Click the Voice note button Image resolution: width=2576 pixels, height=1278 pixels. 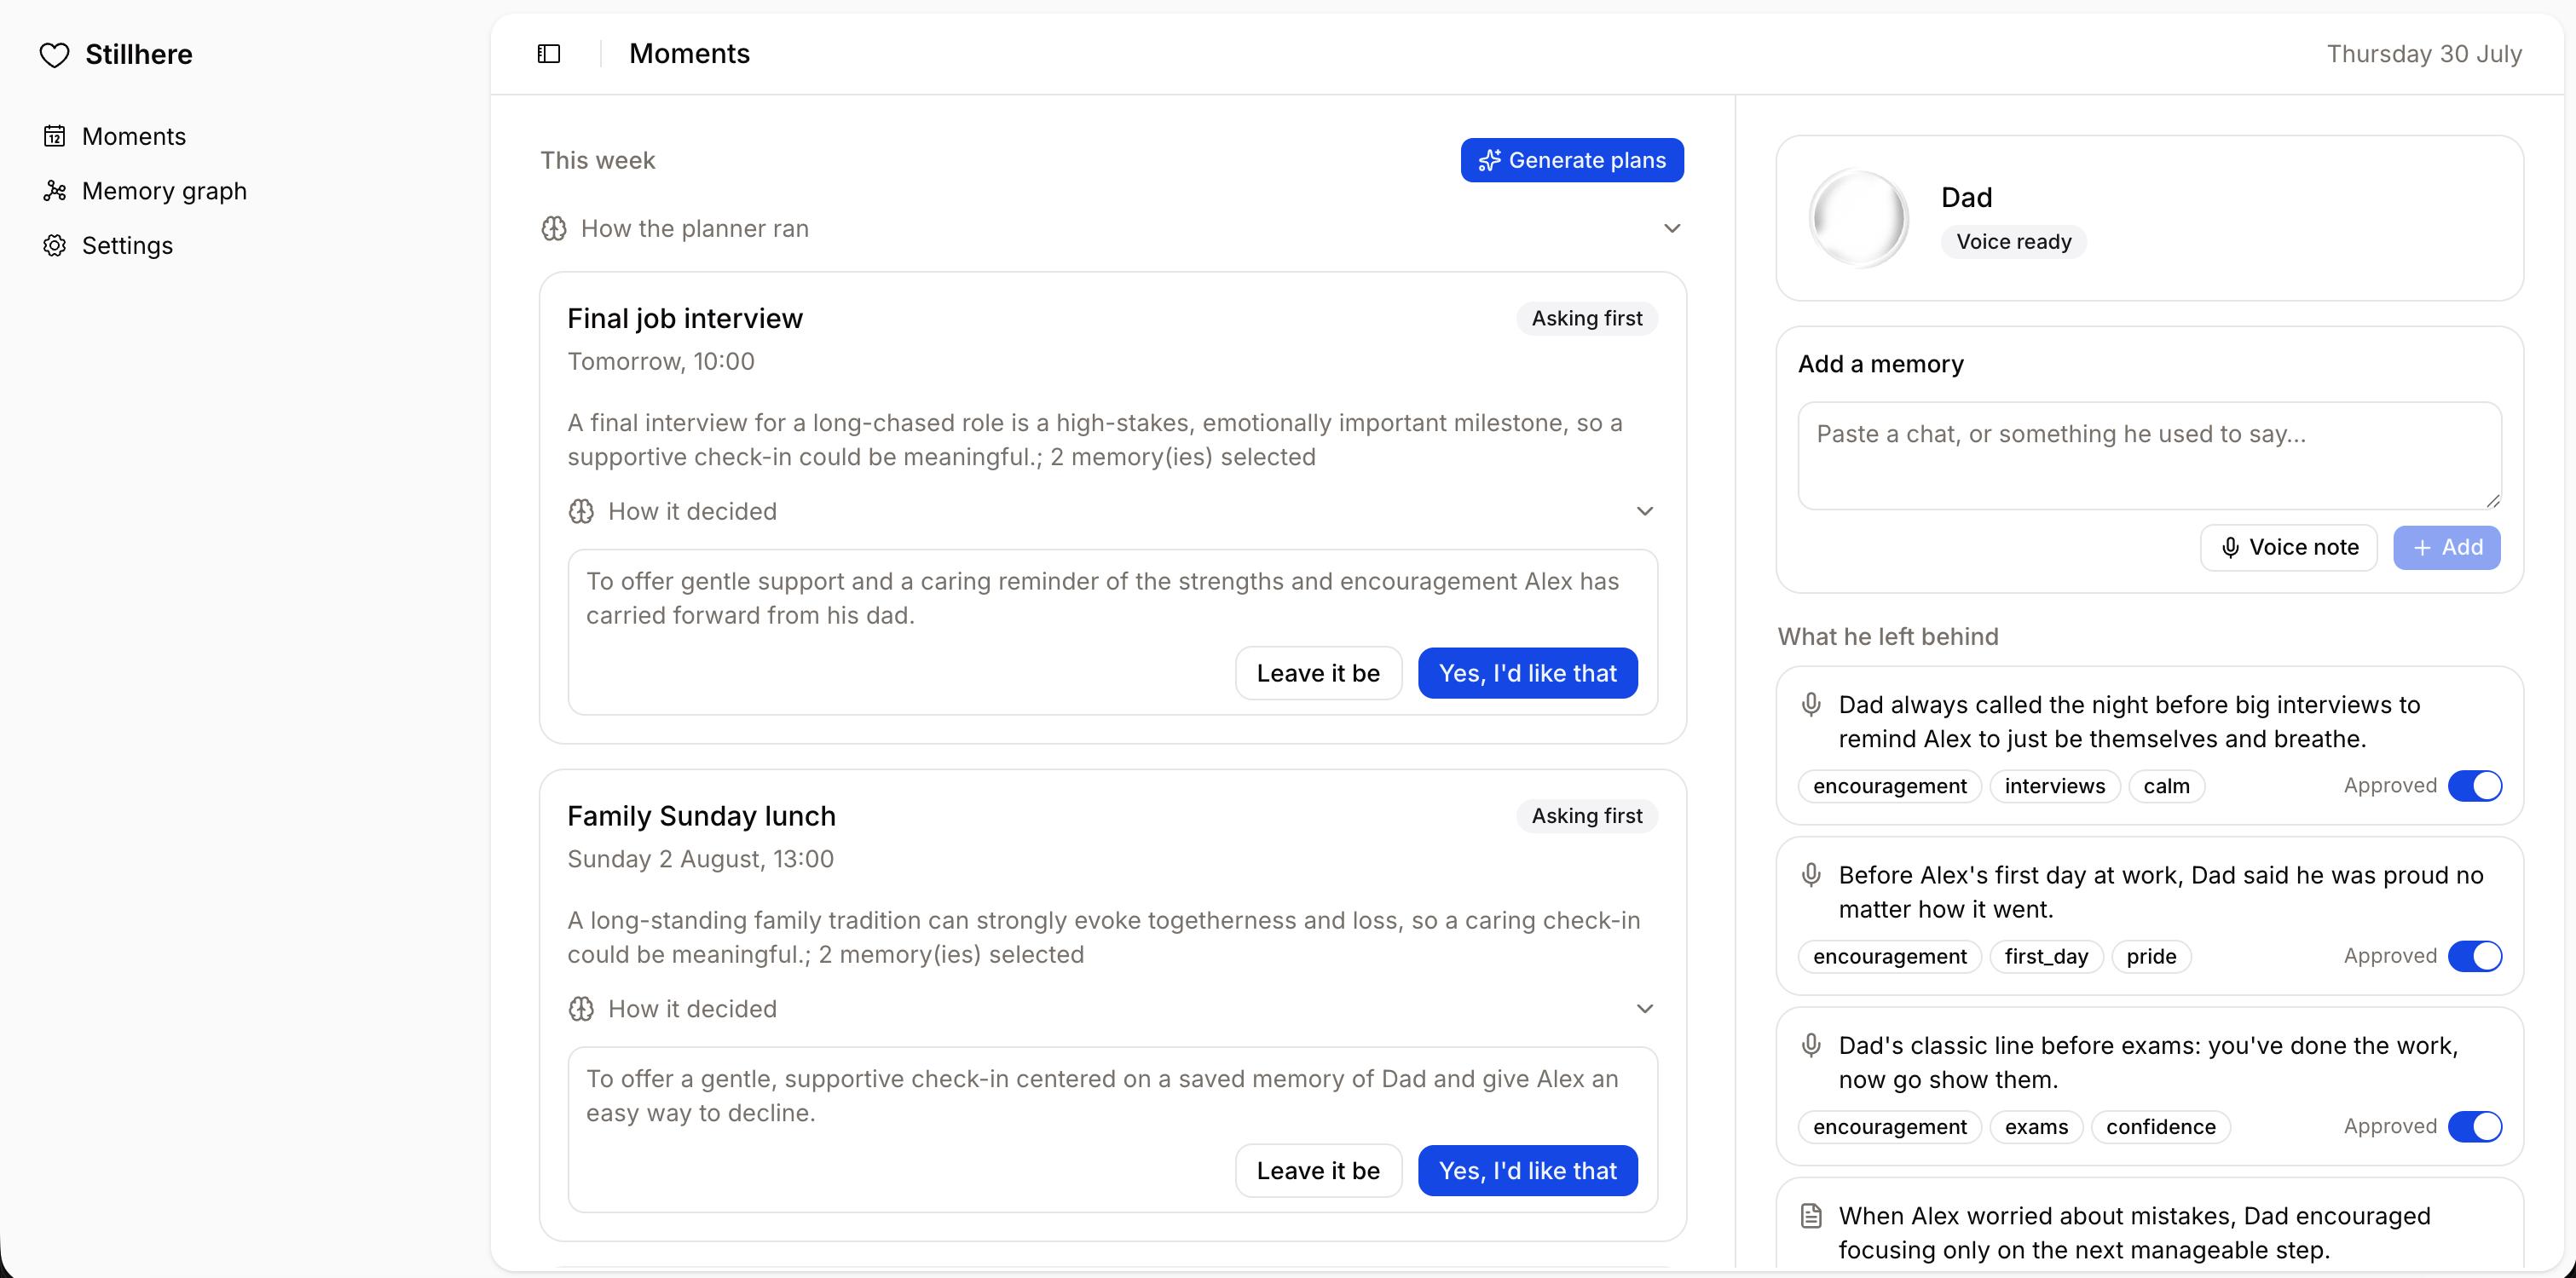point(2289,548)
